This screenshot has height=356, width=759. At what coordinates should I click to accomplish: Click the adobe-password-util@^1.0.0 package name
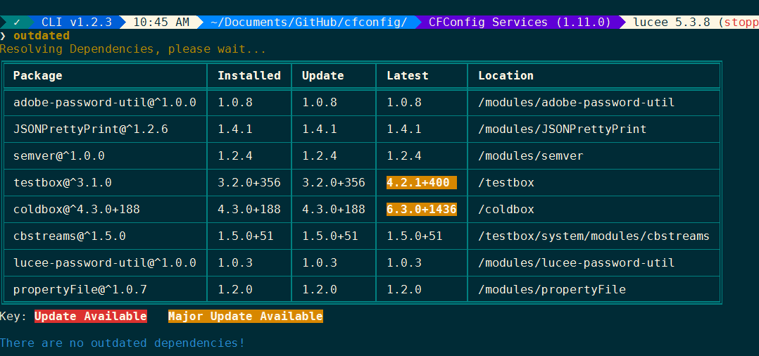tap(105, 103)
